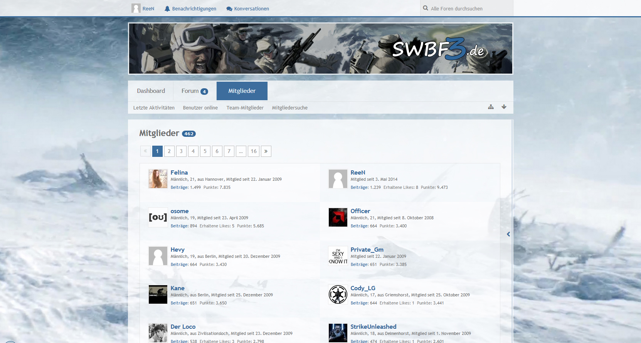The width and height of the screenshot is (641, 343).
Task: Go to page 7 of members
Action: pos(229,151)
